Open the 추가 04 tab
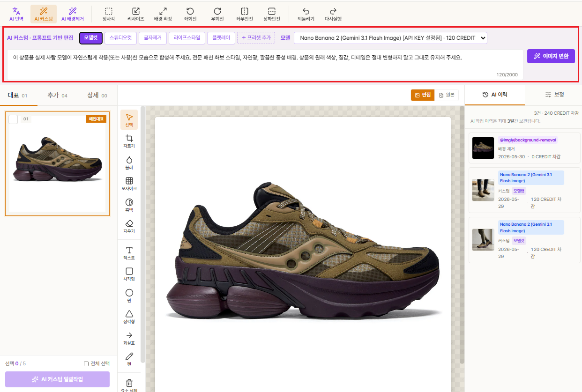 click(57, 96)
